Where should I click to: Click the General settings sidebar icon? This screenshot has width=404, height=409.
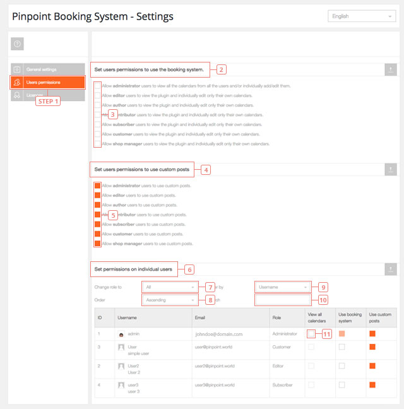(17, 69)
